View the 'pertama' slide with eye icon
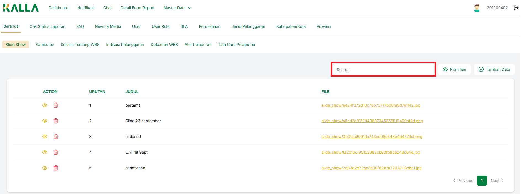The height and width of the screenshot is (196, 525). click(45, 105)
